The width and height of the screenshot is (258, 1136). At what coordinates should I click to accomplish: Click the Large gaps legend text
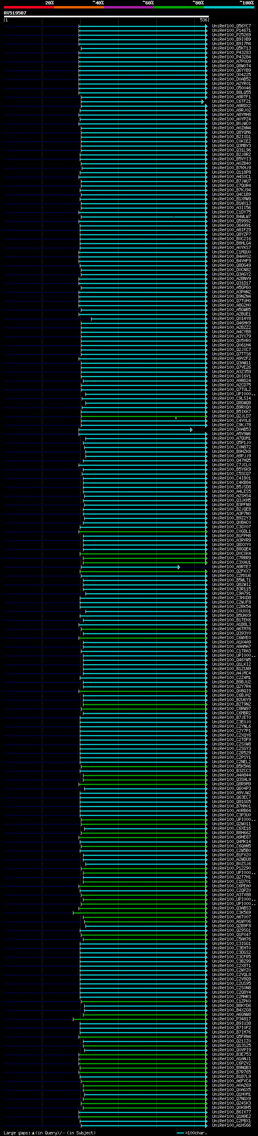17,1132
